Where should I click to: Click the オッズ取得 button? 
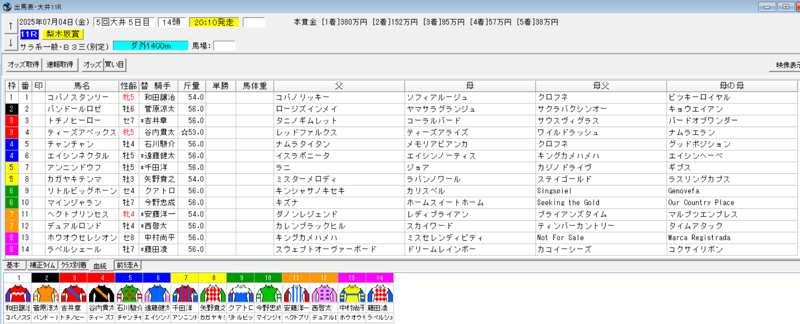click(23, 65)
